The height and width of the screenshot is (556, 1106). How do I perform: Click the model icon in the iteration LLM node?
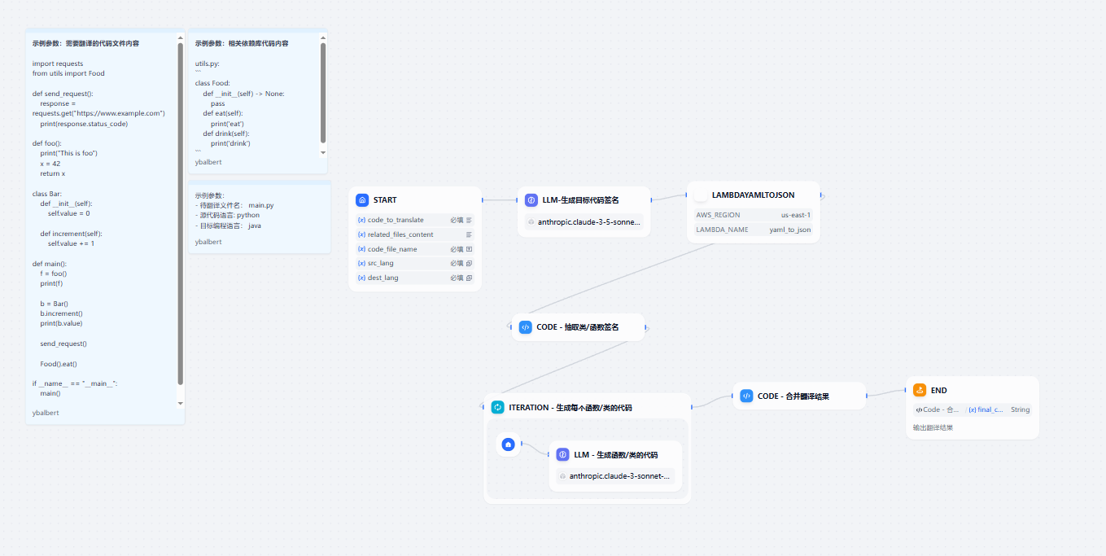tap(563, 476)
